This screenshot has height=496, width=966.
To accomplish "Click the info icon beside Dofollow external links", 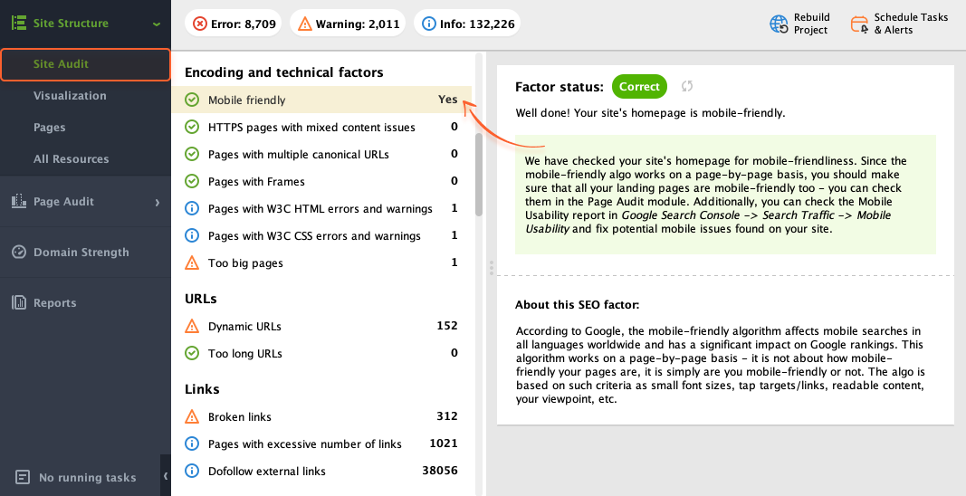I will [192, 471].
